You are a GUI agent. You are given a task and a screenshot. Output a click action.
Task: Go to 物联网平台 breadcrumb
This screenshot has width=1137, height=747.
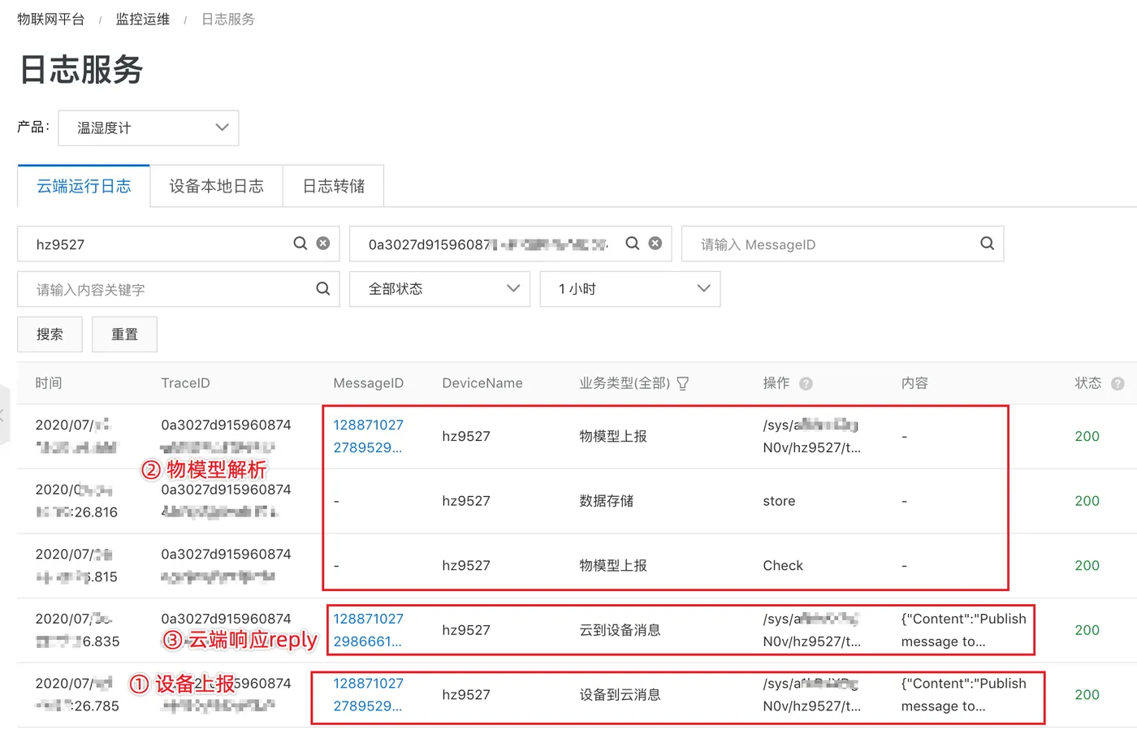(x=50, y=19)
